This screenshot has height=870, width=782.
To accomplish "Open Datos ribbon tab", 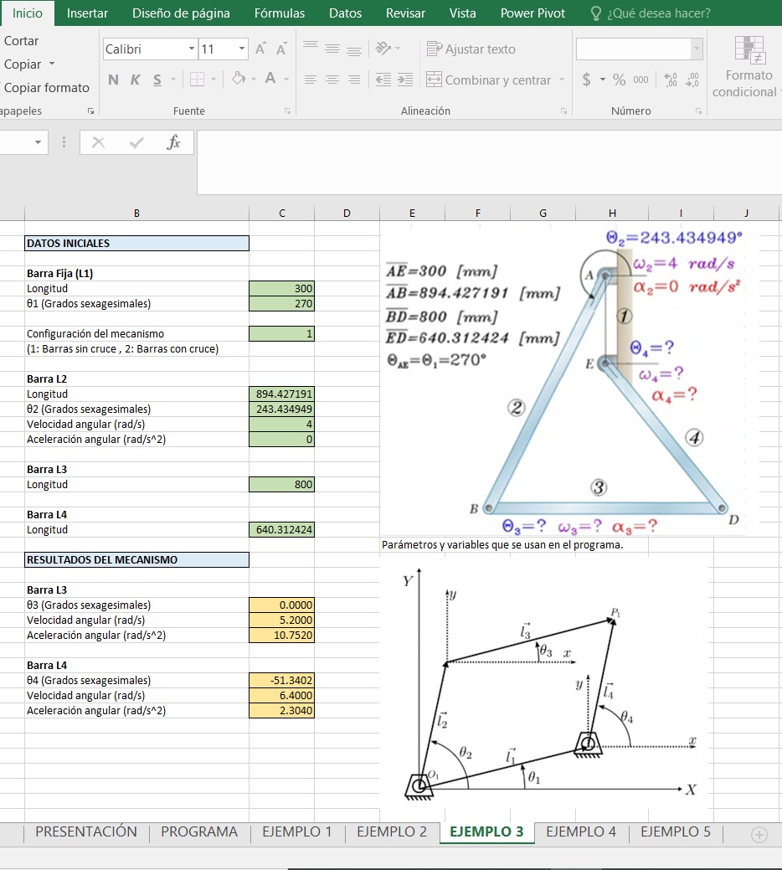I will coord(345,13).
